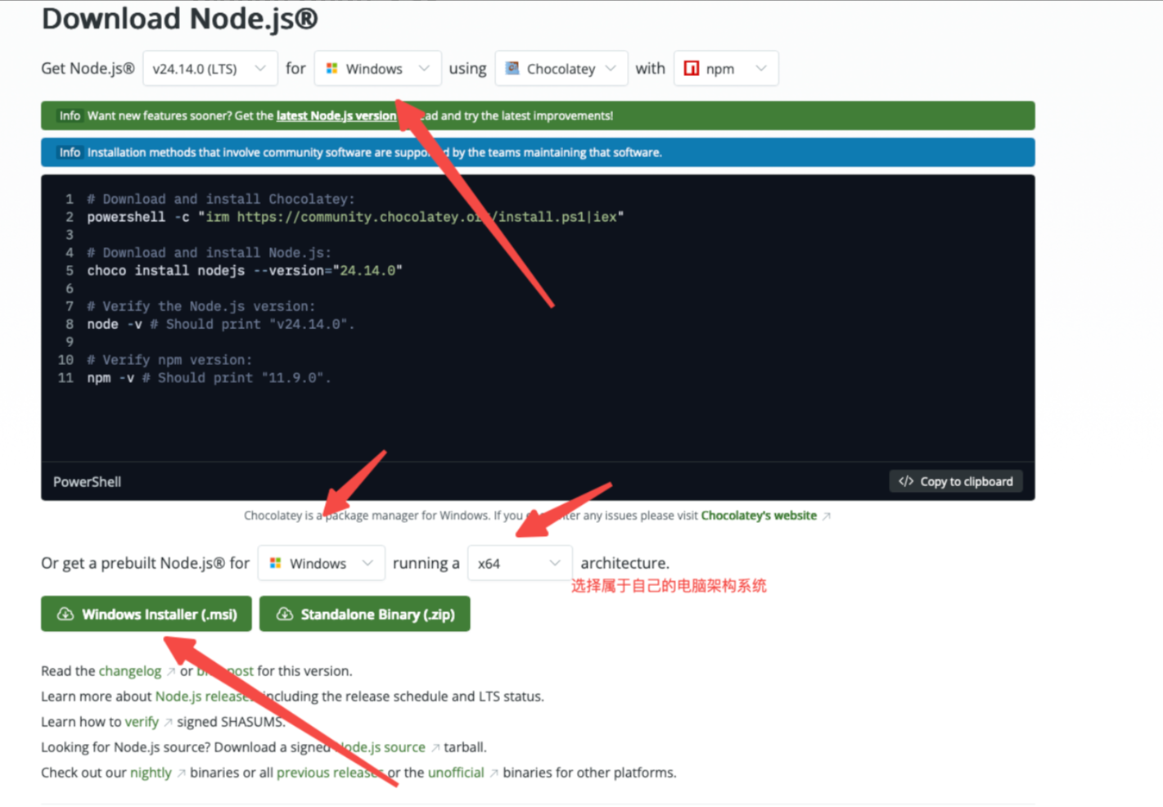Open the npm package manager dropdown
This screenshot has height=807, width=1163.
[725, 69]
